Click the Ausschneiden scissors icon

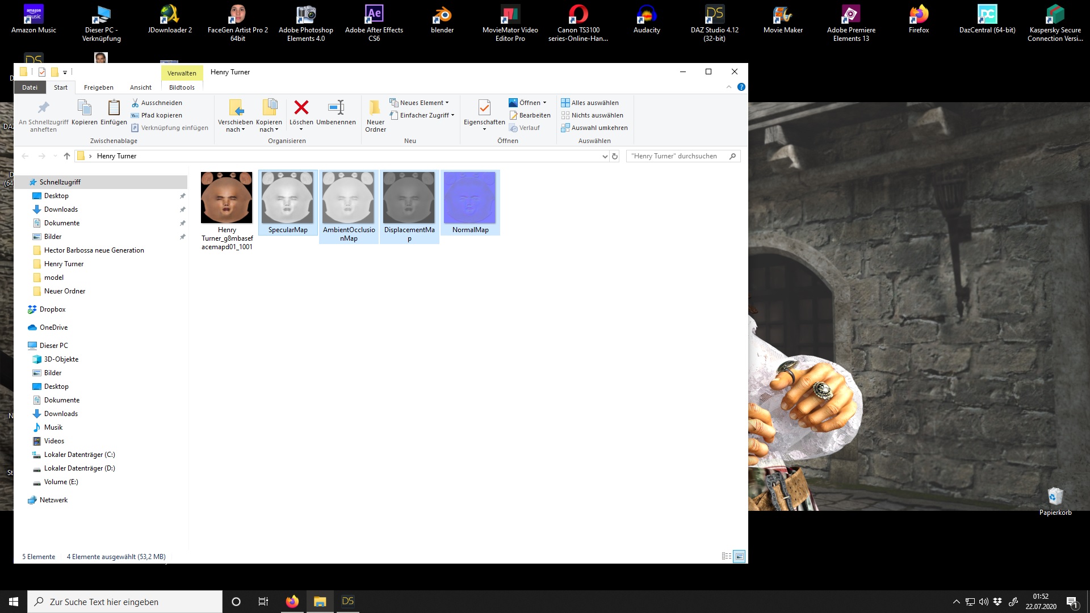tap(135, 103)
